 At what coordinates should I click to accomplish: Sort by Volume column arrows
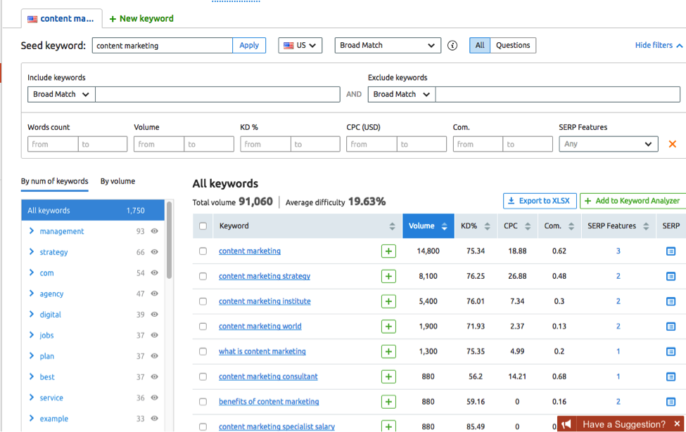[x=444, y=226]
